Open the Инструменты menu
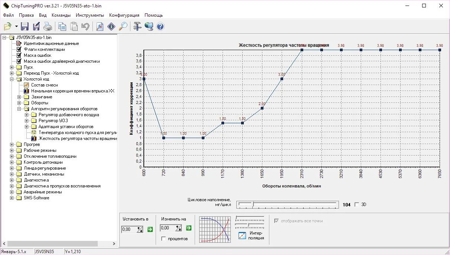Screen dimensions: 450x255 coord(90,15)
